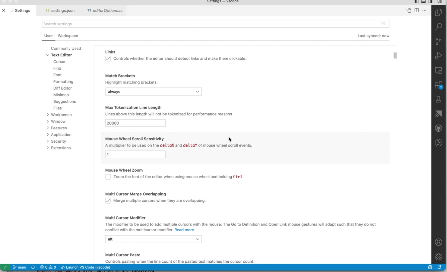Uncheck the Links checkbox
Screen dimensions: 447x272
pos(108,59)
